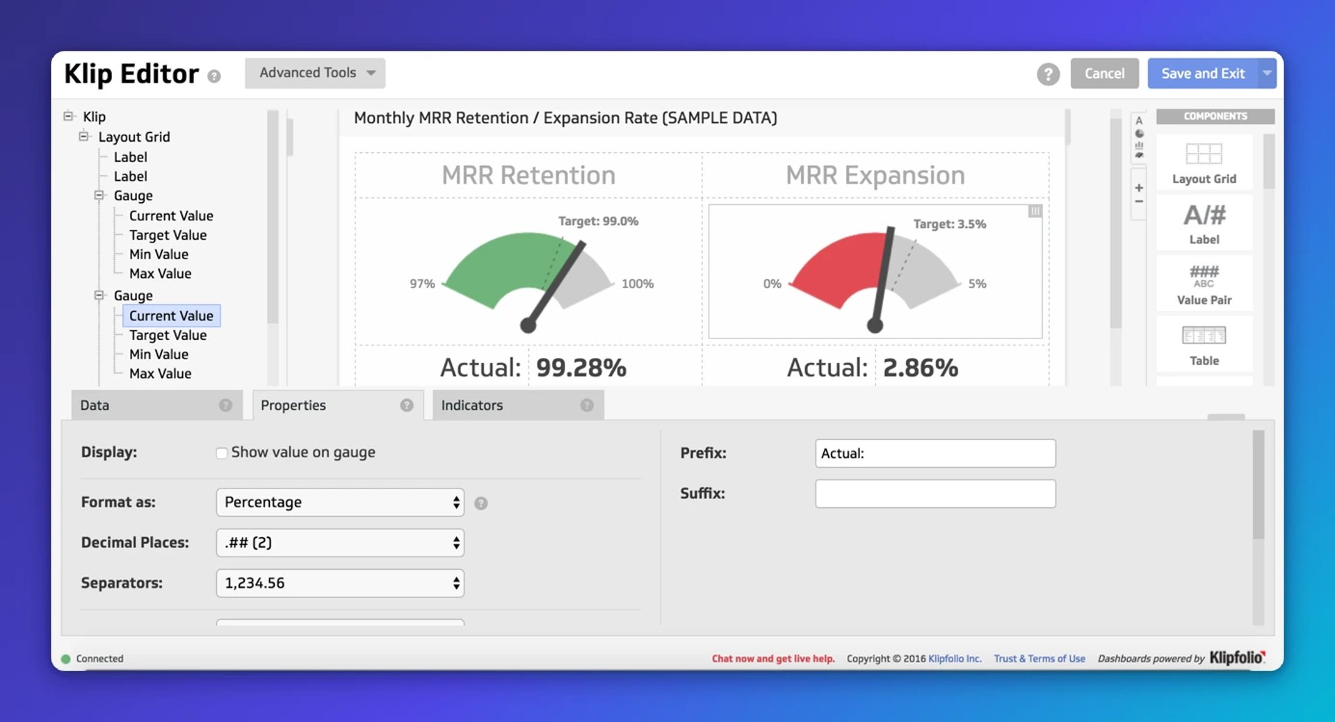Viewport: 1335px width, 722px height.
Task: Select Target Value under the second Gauge
Action: coord(168,336)
